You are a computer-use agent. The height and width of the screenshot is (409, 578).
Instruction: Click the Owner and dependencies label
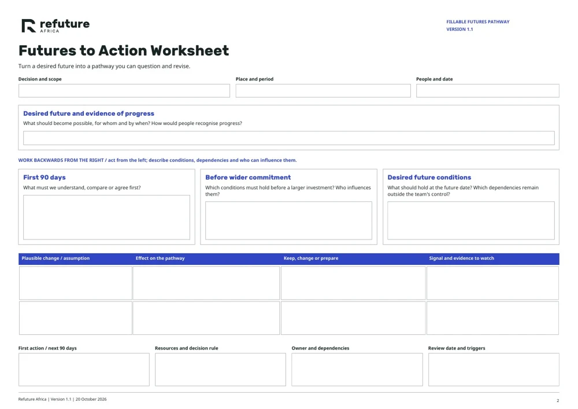coord(320,348)
